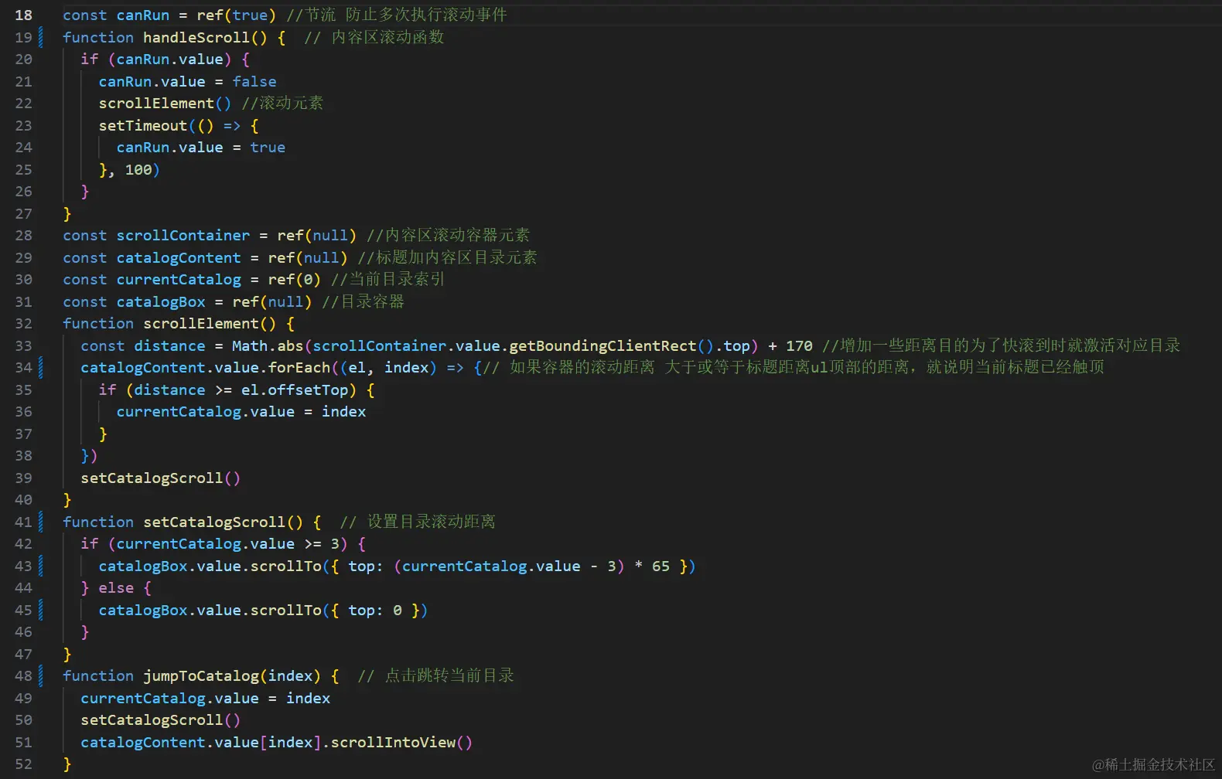Click 'currentCatalog' in the const declaration on line 30
Image resolution: width=1222 pixels, height=779 pixels.
click(x=179, y=279)
